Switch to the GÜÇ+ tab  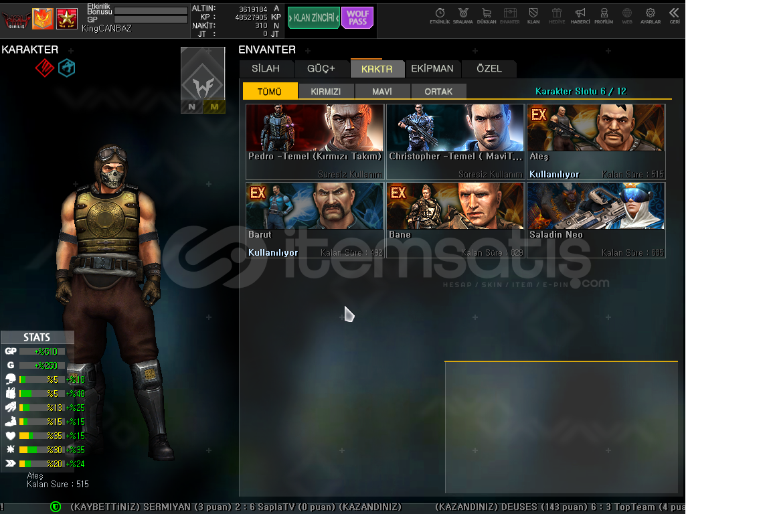(321, 69)
